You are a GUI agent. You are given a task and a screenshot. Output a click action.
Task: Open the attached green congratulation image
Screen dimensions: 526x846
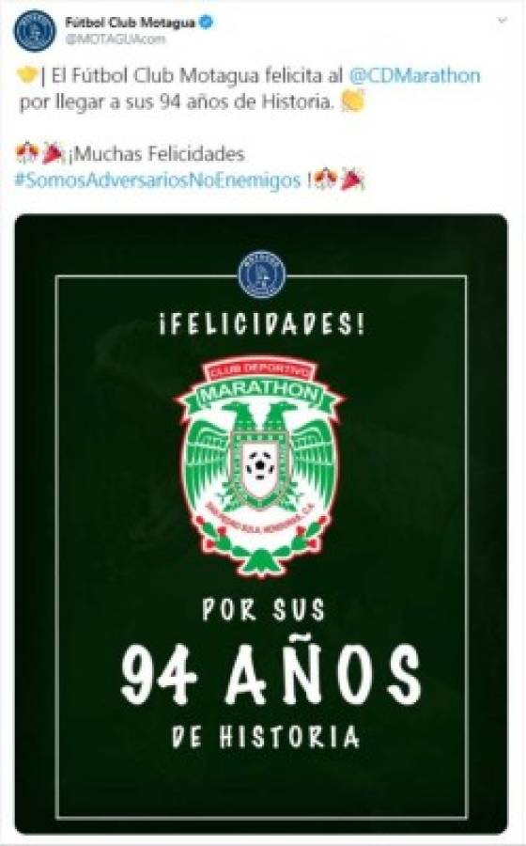tap(261, 524)
